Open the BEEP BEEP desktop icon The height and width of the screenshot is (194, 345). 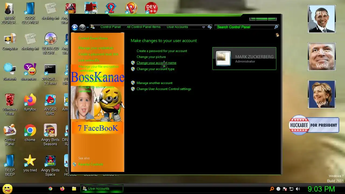point(10,165)
